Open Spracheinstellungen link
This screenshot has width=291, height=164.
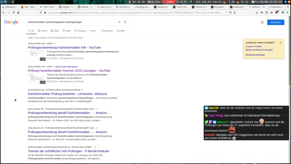[255, 55]
